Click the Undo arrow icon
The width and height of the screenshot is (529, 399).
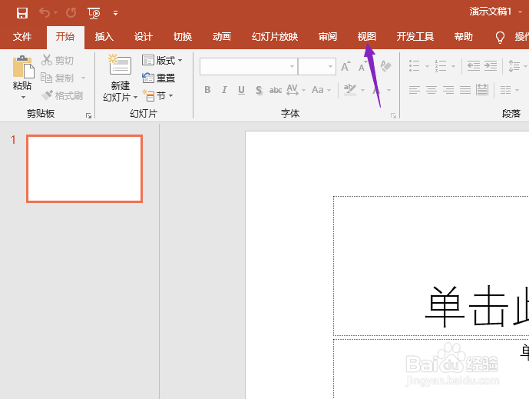[45, 12]
